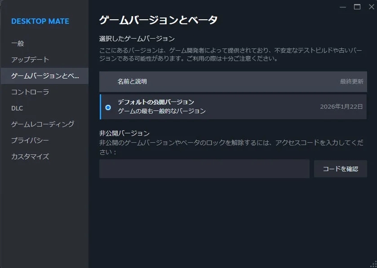Open the コントローラ (Controller) settings

click(x=29, y=92)
